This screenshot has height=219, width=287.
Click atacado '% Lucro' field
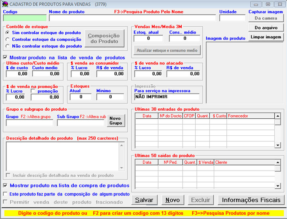coord(148,74)
